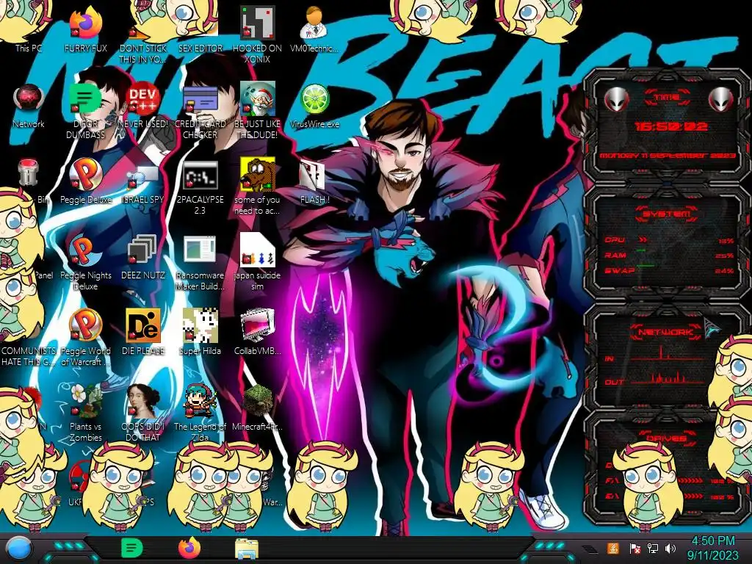Click the NETWORK widget header
The width and height of the screenshot is (752, 564).
pyautogui.click(x=665, y=332)
